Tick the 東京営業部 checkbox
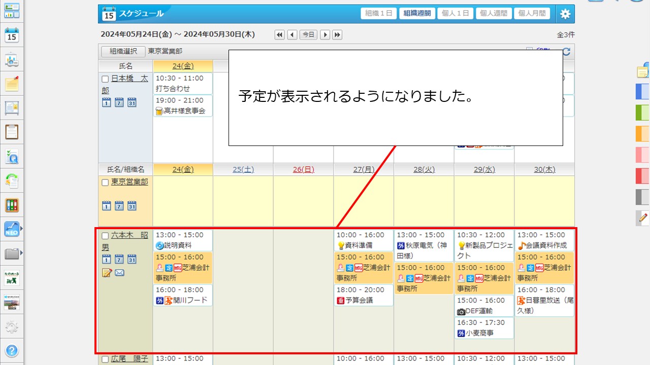Image resolution: width=650 pixels, height=365 pixels. 105,182
